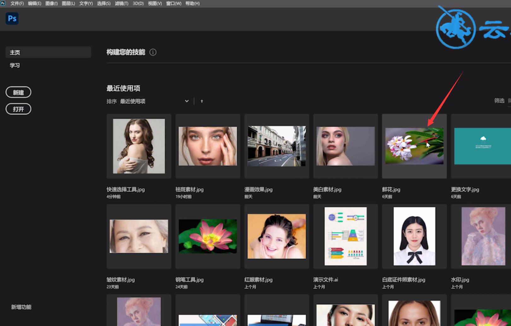Open the 视图(V) menu

(155, 3)
